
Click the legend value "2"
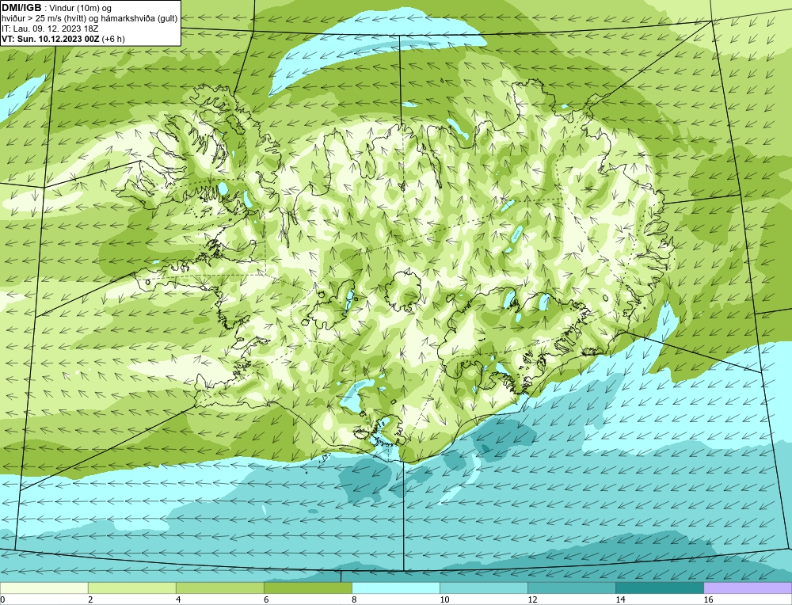pos(90,599)
